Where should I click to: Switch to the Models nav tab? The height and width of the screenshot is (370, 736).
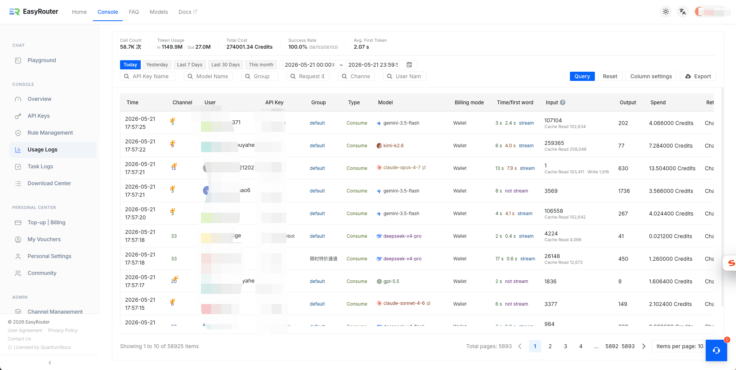tap(159, 12)
